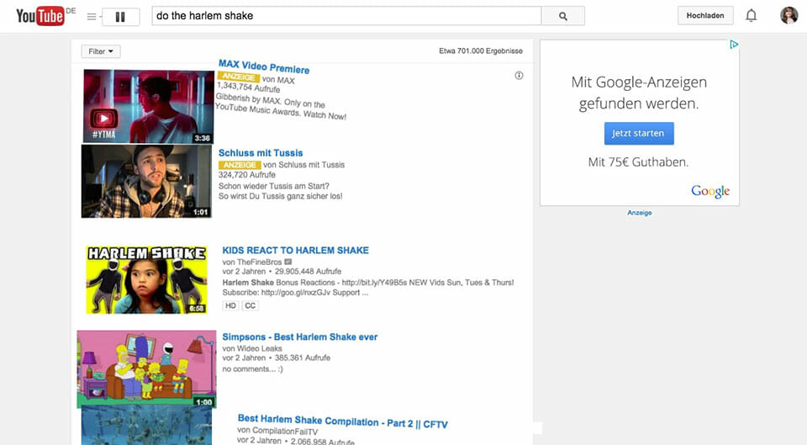Click the pause button beside the menu
The width and height of the screenshot is (807, 445).
[x=120, y=17]
